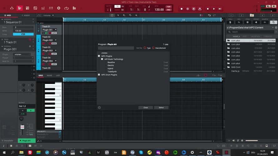Select the marquee selection tool
Screen dimensions: 278x156
point(112,15)
